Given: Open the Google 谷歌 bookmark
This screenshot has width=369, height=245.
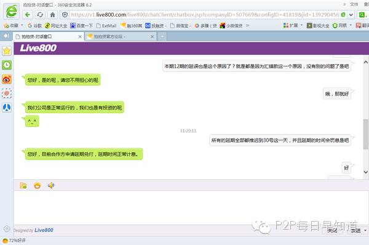Looking at the screenshot, I should click(34, 25).
